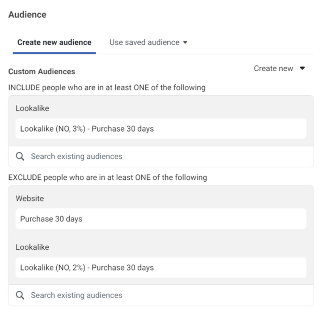Focus the INCLUDE Search existing audiences field
Image resolution: width=324 pixels, height=311 pixels.
[161, 156]
